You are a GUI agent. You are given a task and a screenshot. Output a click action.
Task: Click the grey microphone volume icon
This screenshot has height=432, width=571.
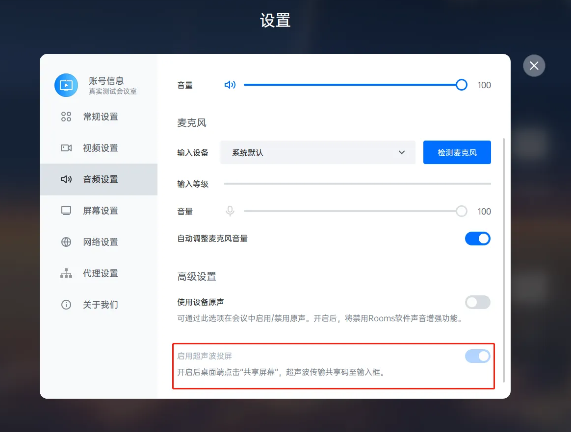[x=230, y=211]
